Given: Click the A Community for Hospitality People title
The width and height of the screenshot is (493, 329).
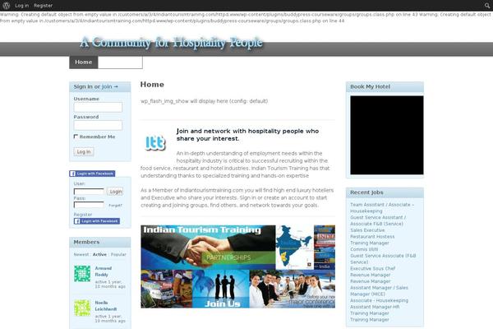Looking at the screenshot, I should [172, 43].
